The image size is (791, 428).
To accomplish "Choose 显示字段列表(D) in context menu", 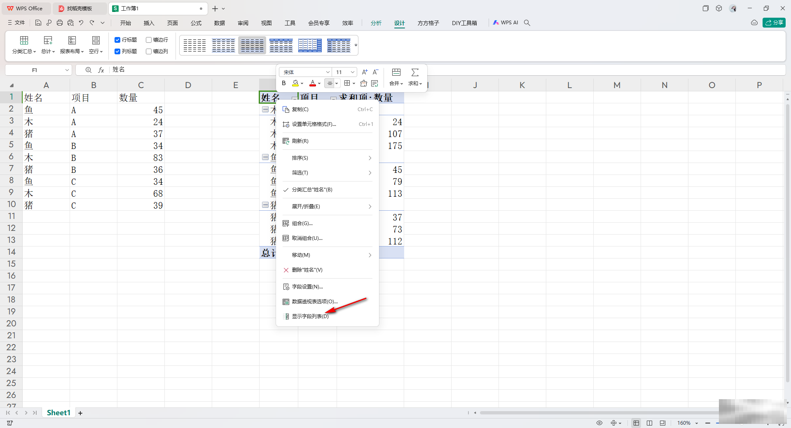I will (x=310, y=316).
